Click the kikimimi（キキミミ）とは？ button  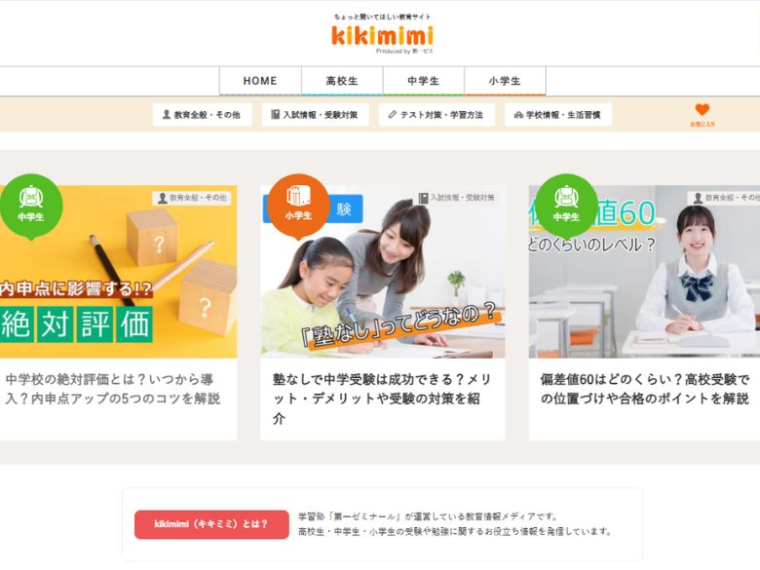pyautogui.click(x=211, y=524)
